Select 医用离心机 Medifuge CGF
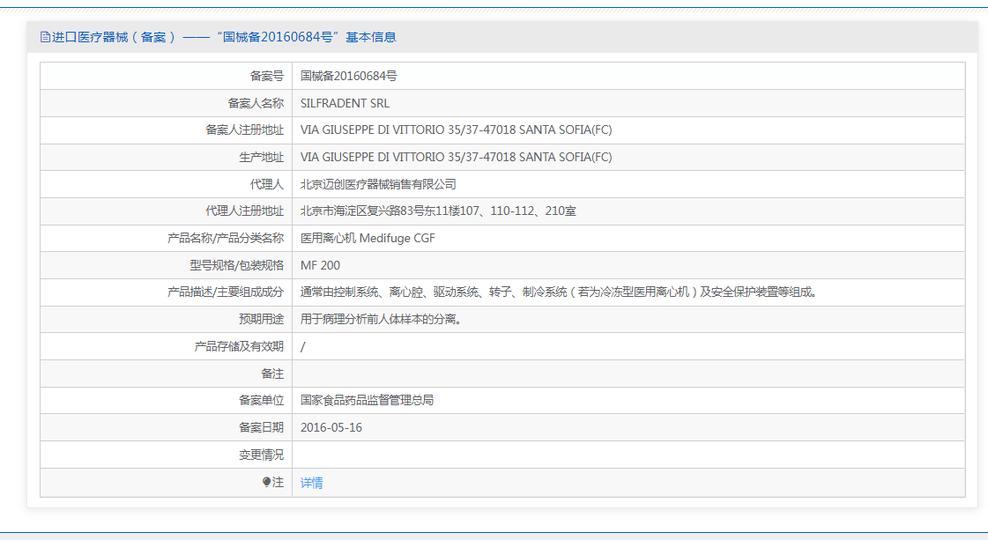Image resolution: width=988 pixels, height=540 pixels. tap(368, 238)
